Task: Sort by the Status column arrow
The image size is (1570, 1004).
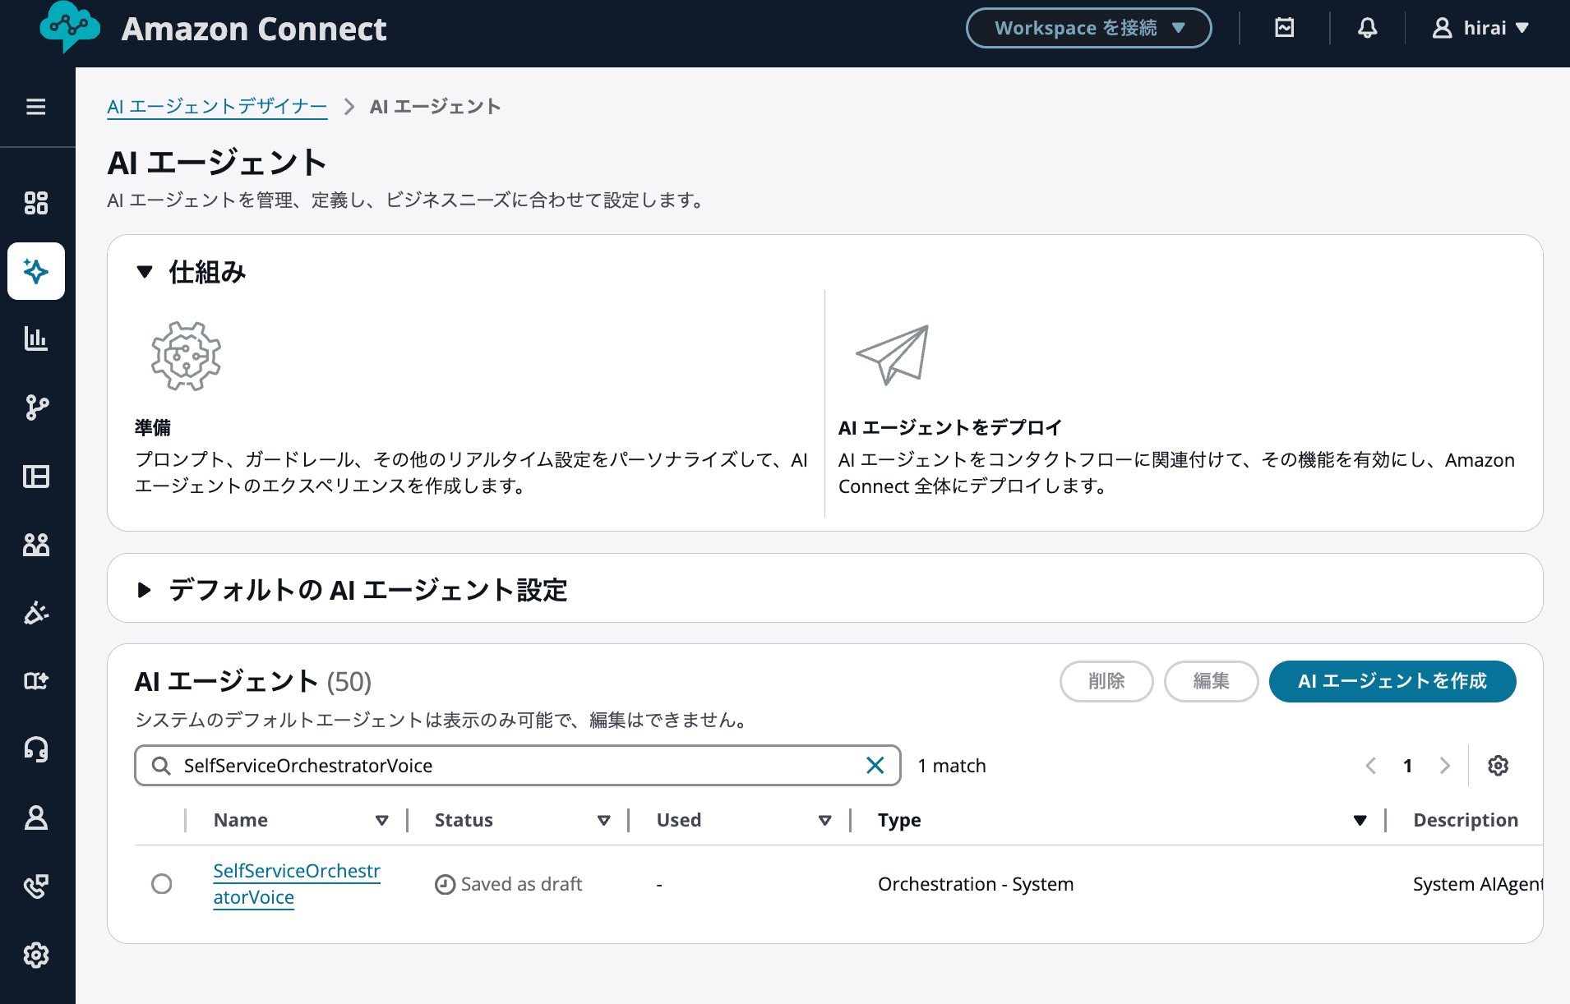Action: click(x=603, y=820)
